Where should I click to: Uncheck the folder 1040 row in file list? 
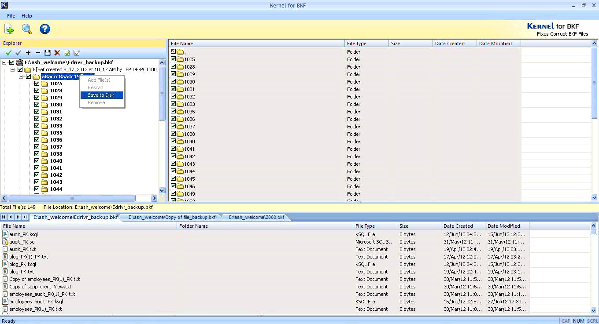pyautogui.click(x=173, y=141)
